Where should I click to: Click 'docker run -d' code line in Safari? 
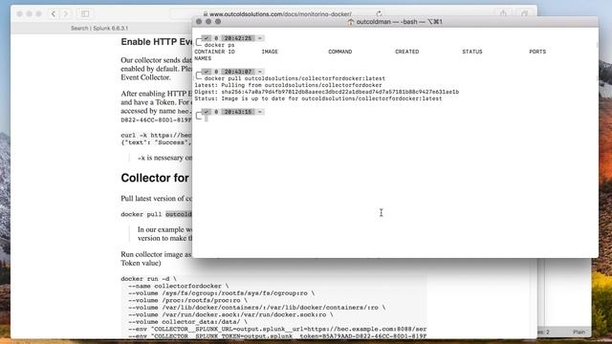click(x=149, y=279)
